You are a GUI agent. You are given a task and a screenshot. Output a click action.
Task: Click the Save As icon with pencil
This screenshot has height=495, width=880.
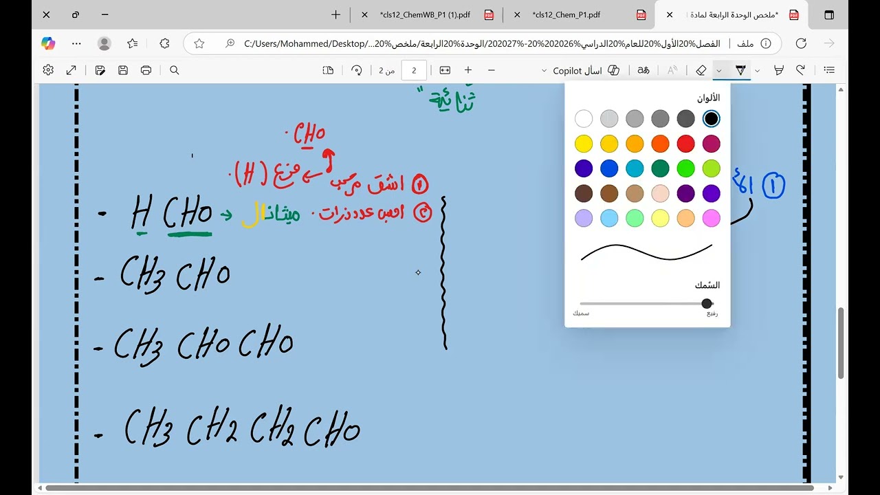(100, 70)
